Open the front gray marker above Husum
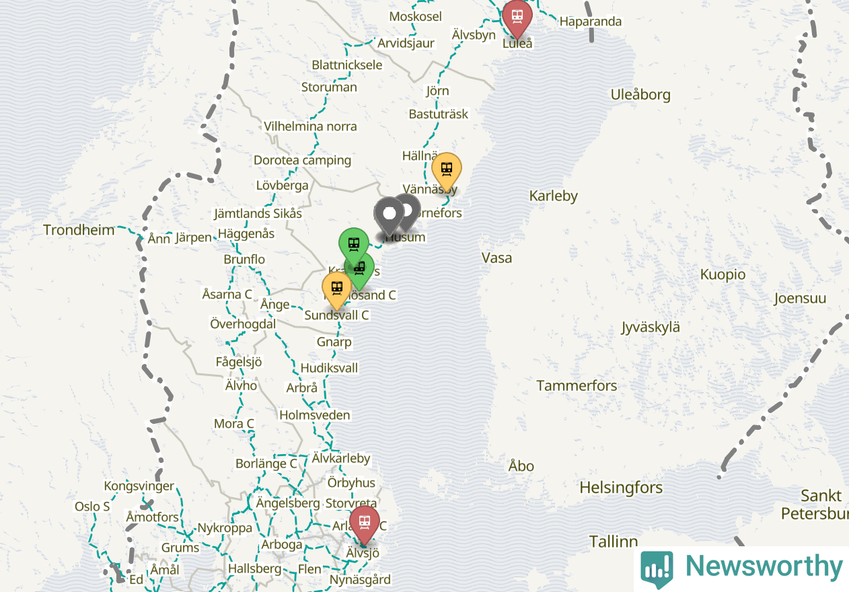The image size is (849, 592). point(389,216)
